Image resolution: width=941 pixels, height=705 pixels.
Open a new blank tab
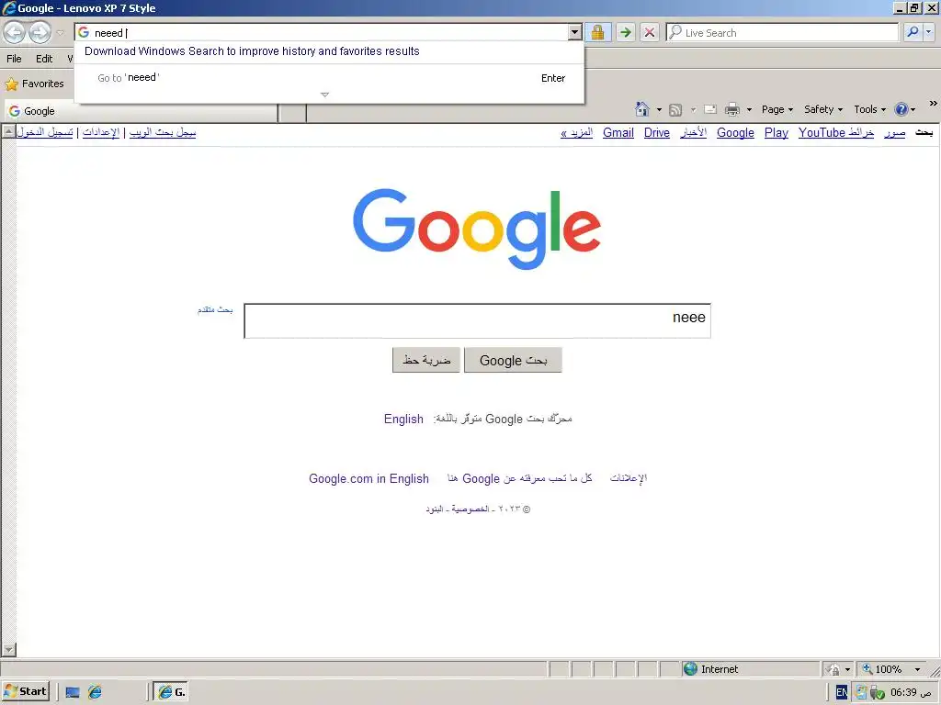pyautogui.click(x=293, y=113)
